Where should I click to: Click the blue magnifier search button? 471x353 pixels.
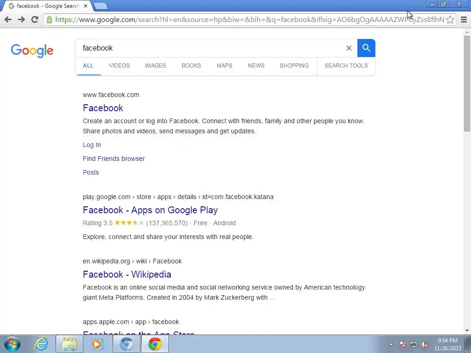pos(366,48)
